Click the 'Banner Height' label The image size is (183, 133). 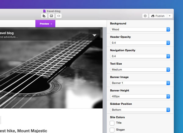coord(120,91)
